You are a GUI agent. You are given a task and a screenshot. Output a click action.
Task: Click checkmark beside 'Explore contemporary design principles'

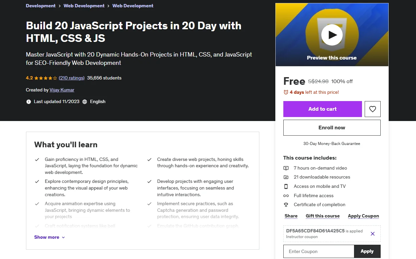pyautogui.click(x=37, y=182)
